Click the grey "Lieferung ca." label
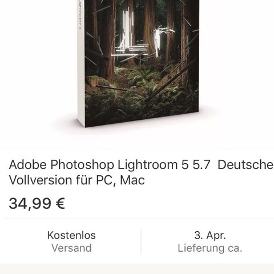Viewport: 274px width, 274px height. tap(210, 248)
